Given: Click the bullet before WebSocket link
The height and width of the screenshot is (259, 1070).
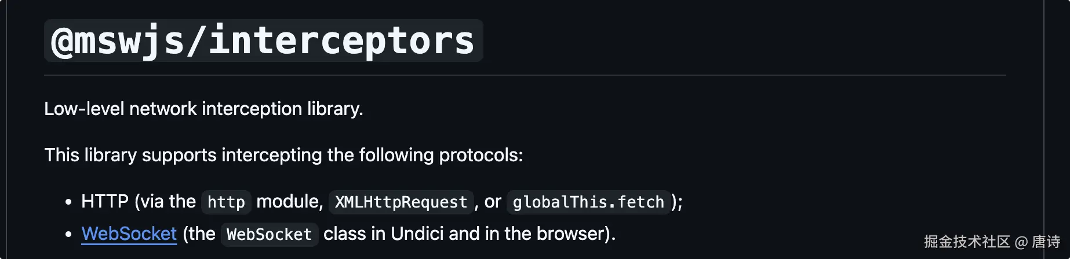Looking at the screenshot, I should click(68, 234).
